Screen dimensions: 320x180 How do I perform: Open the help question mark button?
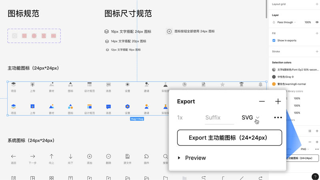tap(314, 176)
